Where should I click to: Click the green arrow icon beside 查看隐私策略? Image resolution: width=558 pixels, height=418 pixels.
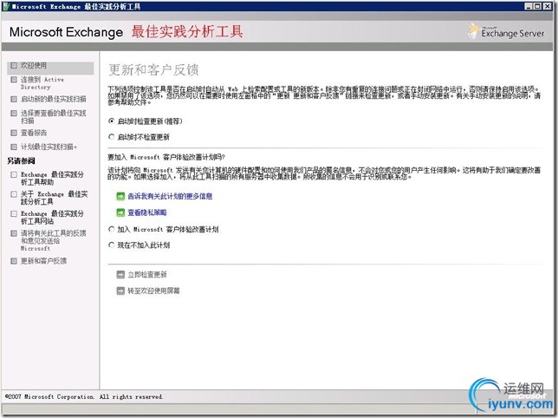pyautogui.click(x=120, y=212)
